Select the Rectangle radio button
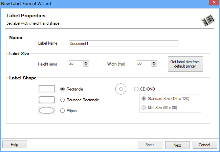 click(62, 89)
